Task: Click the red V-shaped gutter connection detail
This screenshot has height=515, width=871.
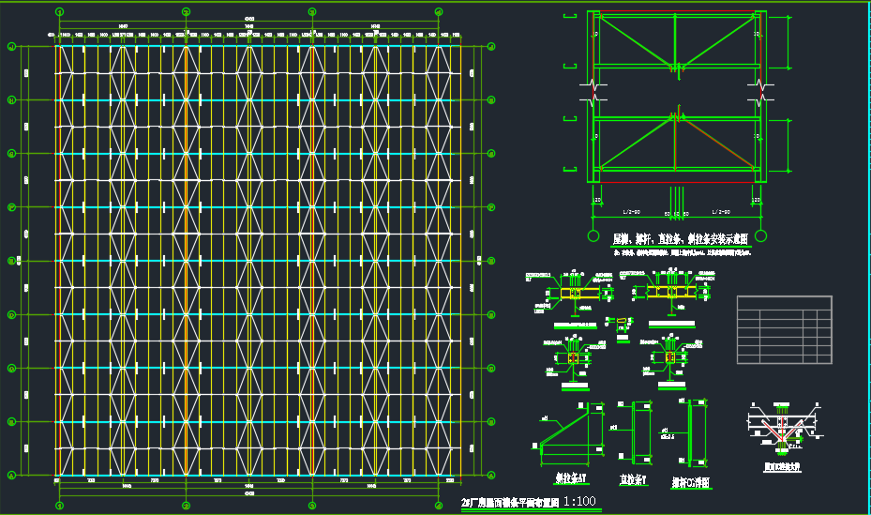Action: point(782,429)
